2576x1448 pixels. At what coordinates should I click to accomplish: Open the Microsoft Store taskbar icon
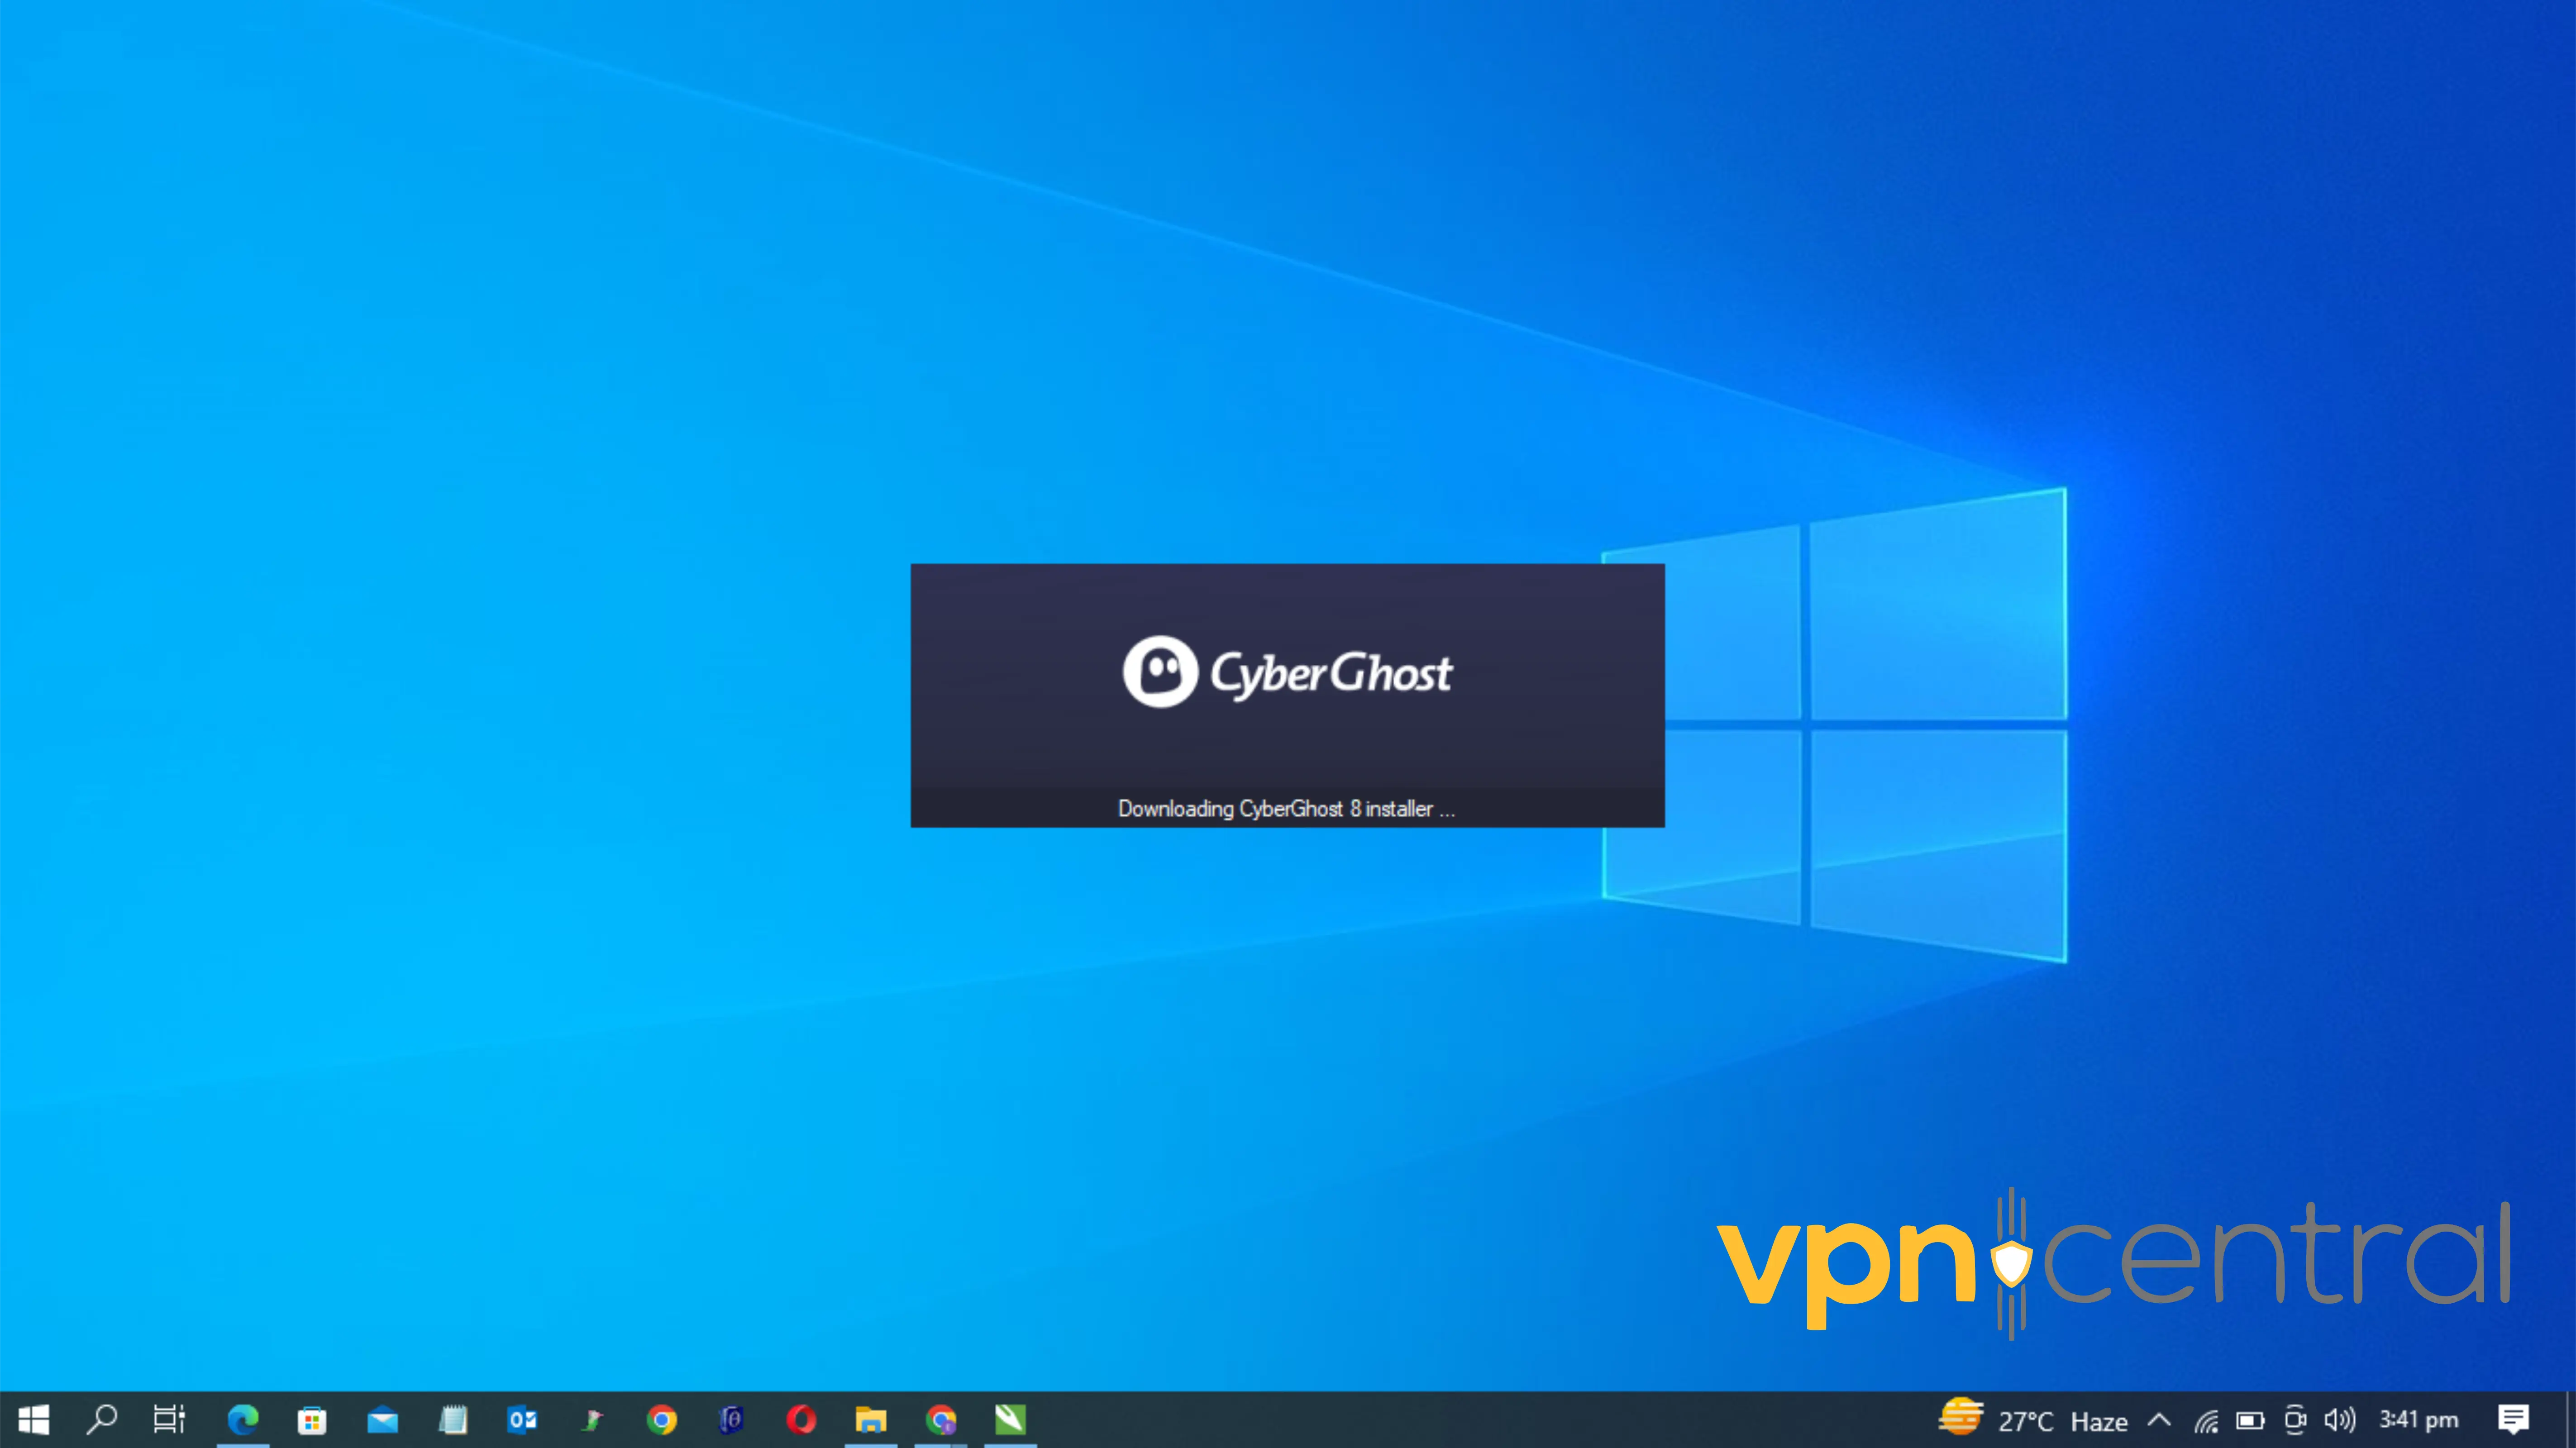[x=312, y=1419]
